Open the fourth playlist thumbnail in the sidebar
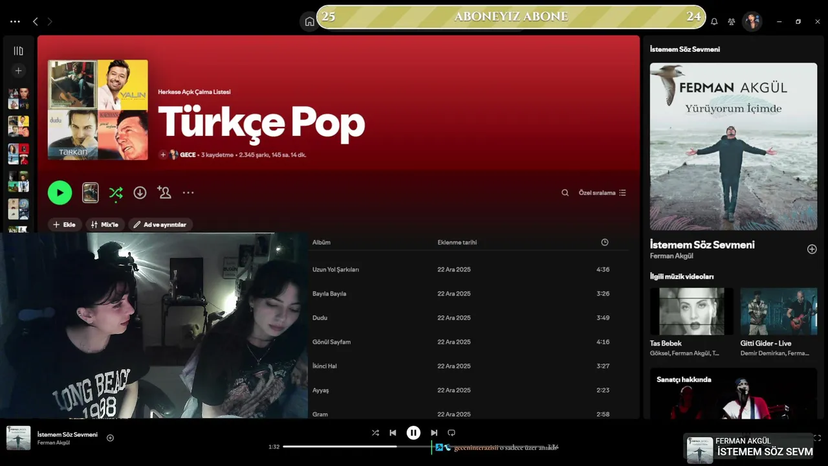828x466 pixels. coord(18,181)
